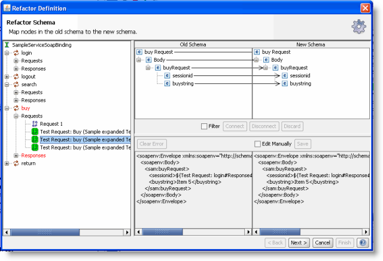
Task: Click the SampleServiceSoapBinding interface icon
Action: click(x=7, y=45)
